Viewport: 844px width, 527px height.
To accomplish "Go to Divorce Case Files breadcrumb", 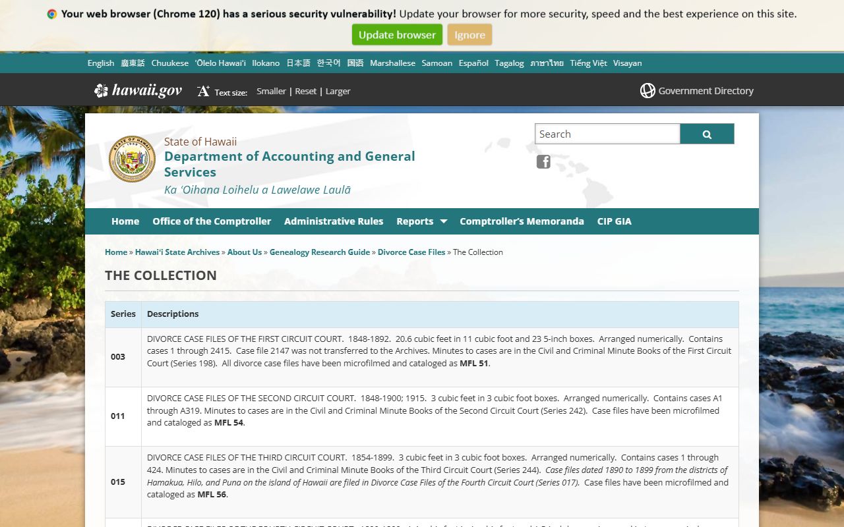I will (x=411, y=252).
